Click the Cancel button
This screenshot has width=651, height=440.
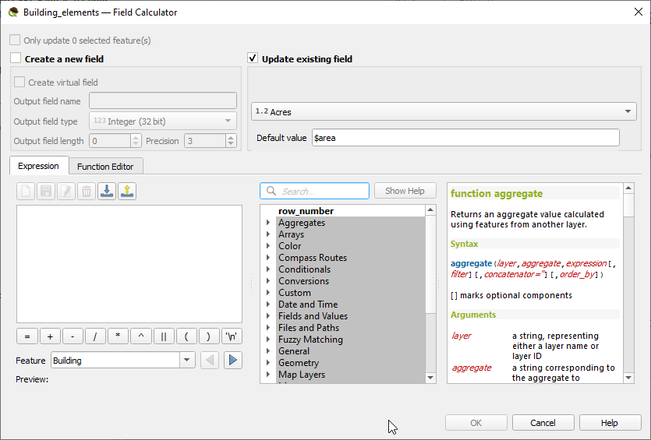(543, 423)
